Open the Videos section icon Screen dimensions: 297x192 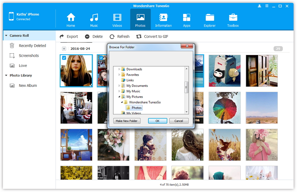[x=117, y=17]
